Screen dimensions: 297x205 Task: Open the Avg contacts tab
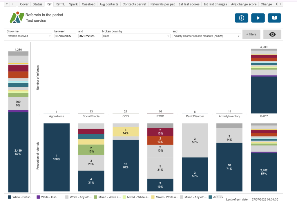pos(109,4)
